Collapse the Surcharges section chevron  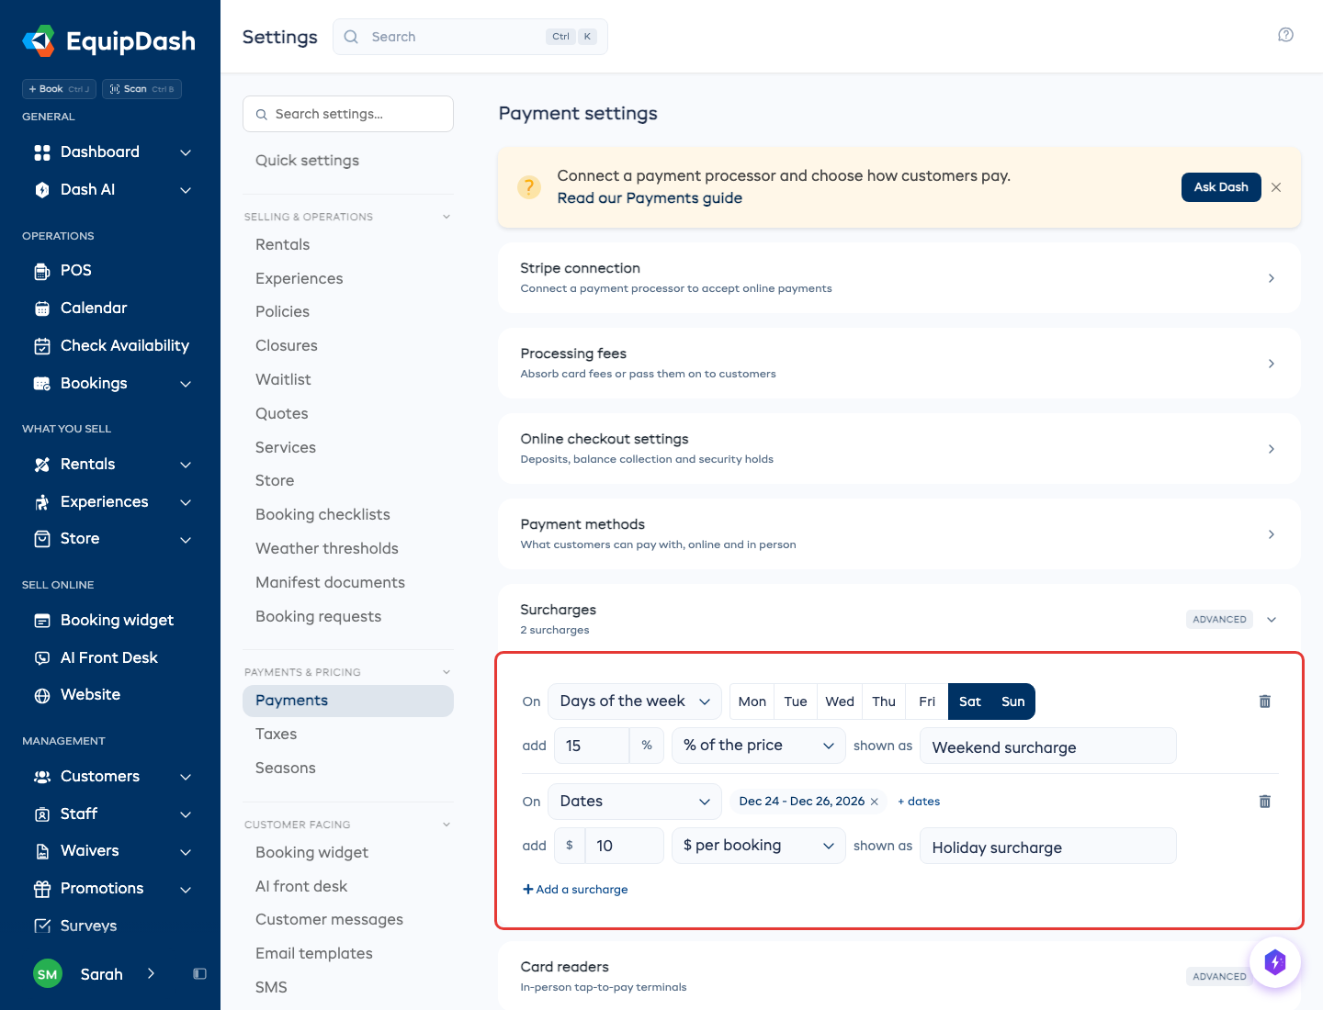1272,620
